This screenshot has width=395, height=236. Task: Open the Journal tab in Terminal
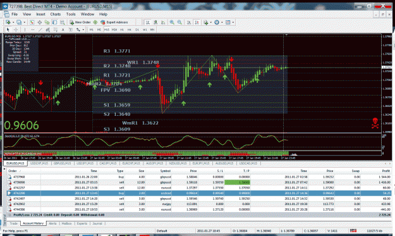click(97, 223)
